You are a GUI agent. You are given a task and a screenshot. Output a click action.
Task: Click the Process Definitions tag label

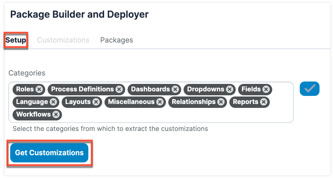[82, 89]
